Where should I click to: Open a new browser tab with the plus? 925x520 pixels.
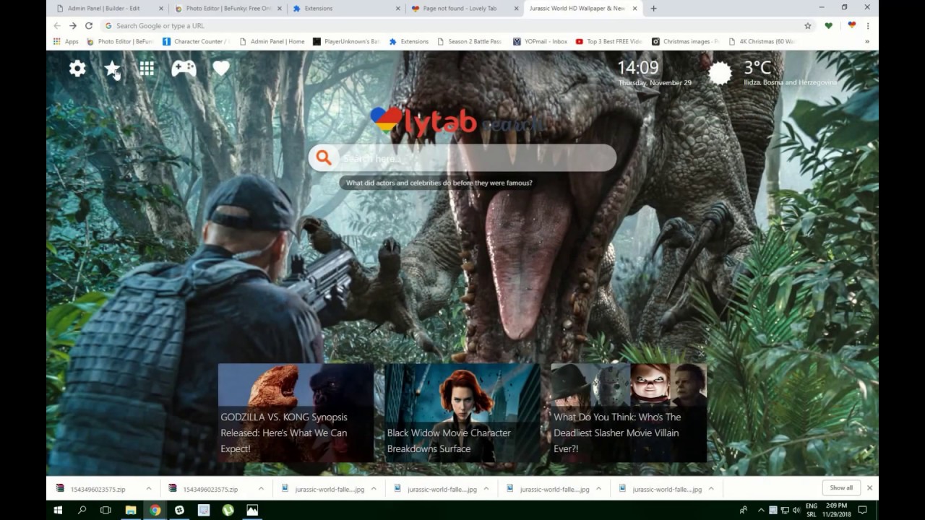coord(653,9)
